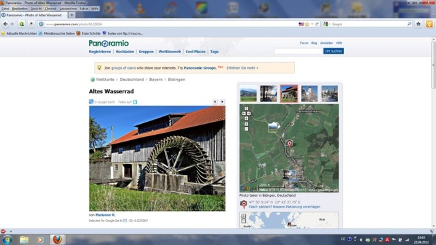Click the page vertical scrollbar
The height and width of the screenshot is (245, 436).
click(433, 133)
